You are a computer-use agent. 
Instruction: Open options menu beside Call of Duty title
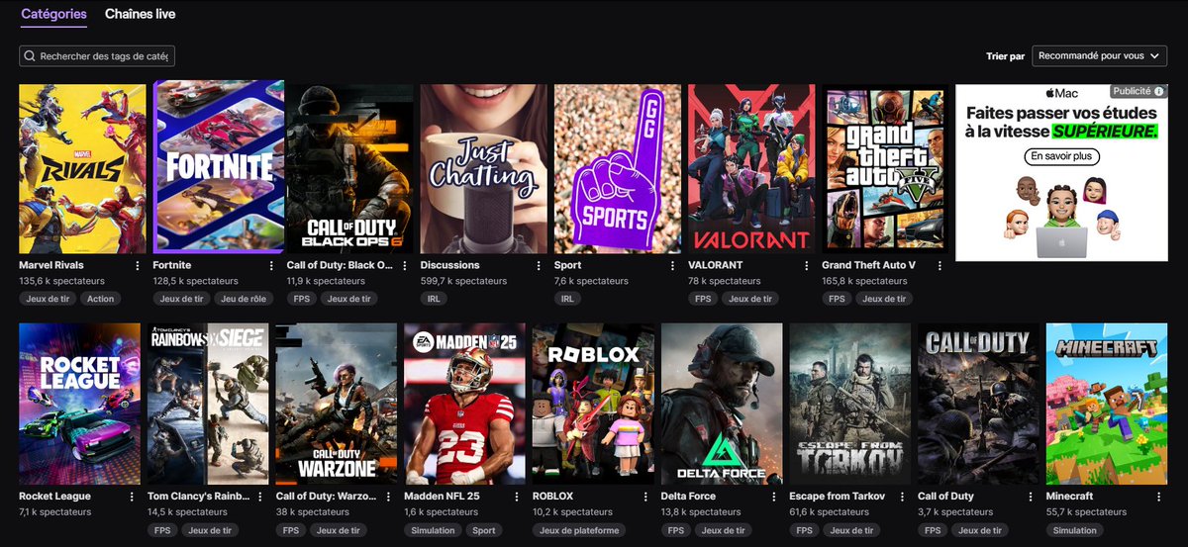1032,497
